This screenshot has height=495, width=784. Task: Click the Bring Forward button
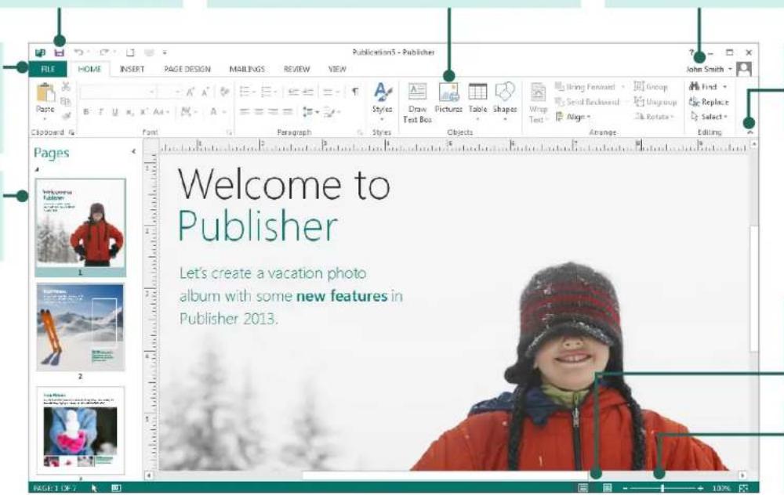[590, 87]
